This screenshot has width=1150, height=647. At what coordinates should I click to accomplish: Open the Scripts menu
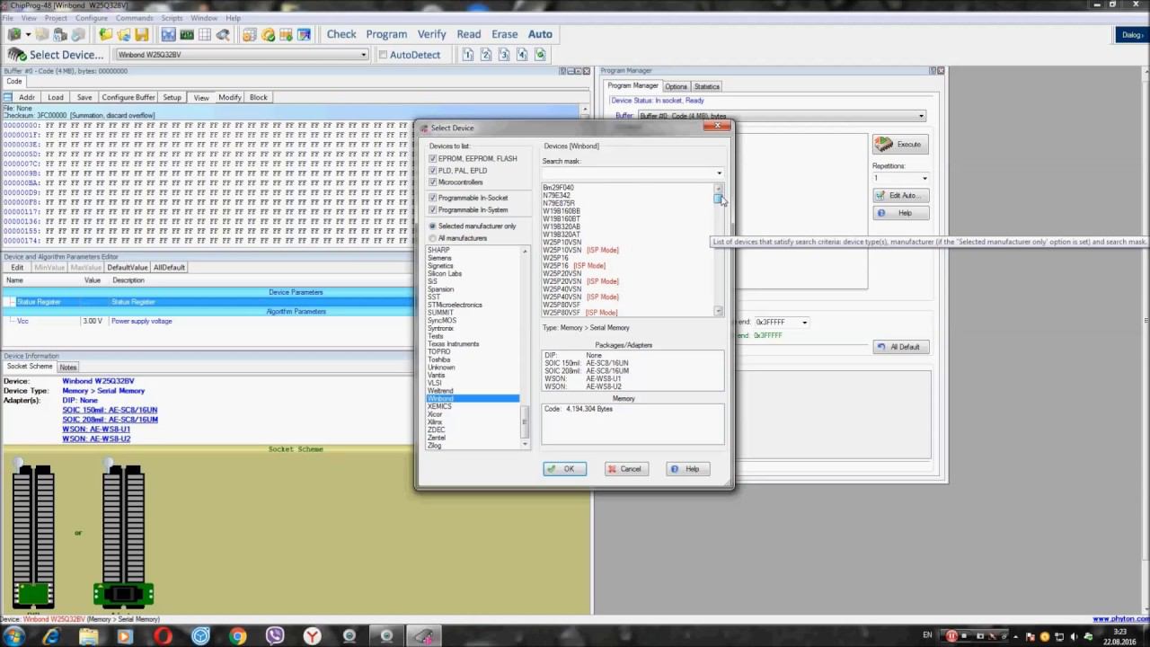(x=172, y=18)
